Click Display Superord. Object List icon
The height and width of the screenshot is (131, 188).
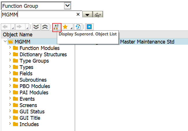(57, 27)
